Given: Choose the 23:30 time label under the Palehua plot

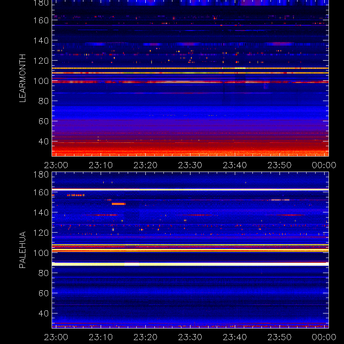Looking at the screenshot, I should (190, 337).
